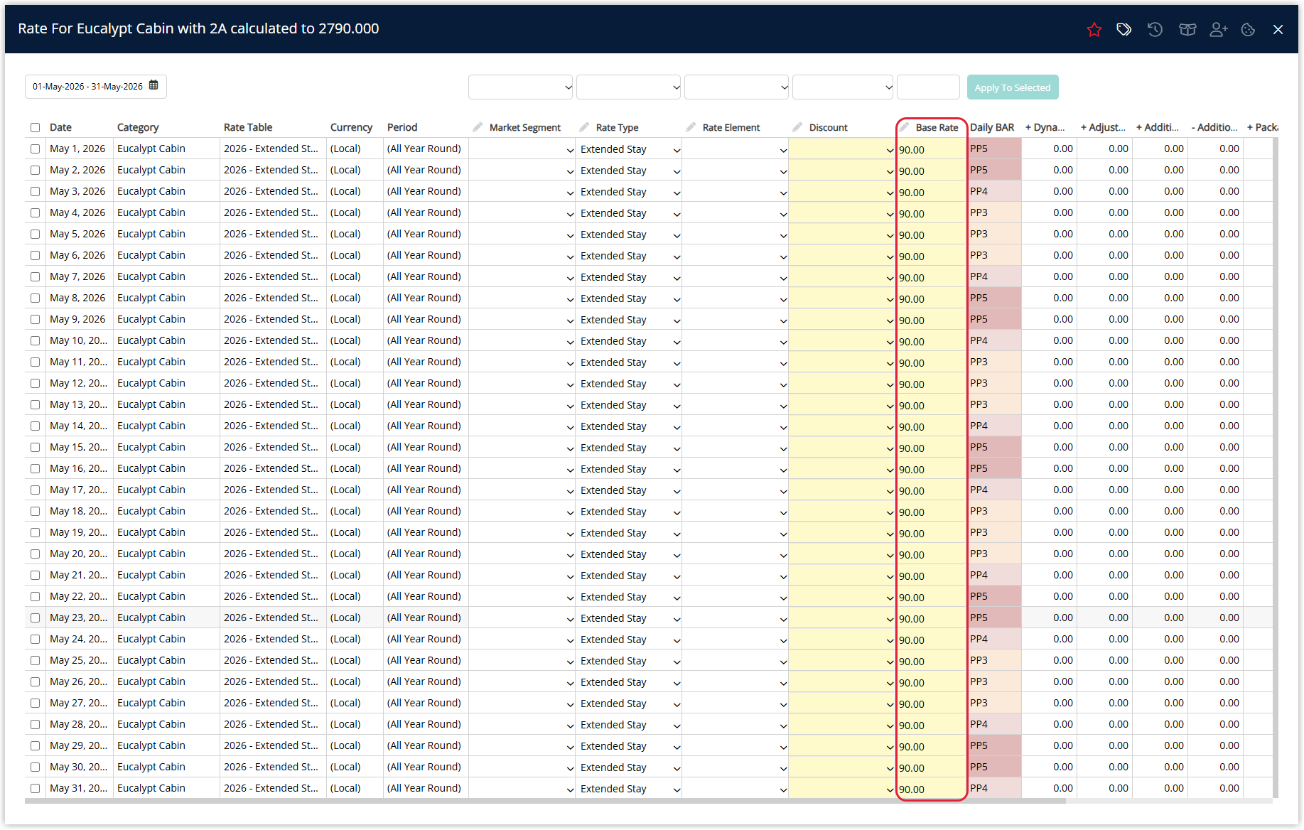Open Rate Element dropdown for May 6 row
This screenshot has width=1304, height=830.
click(x=735, y=256)
